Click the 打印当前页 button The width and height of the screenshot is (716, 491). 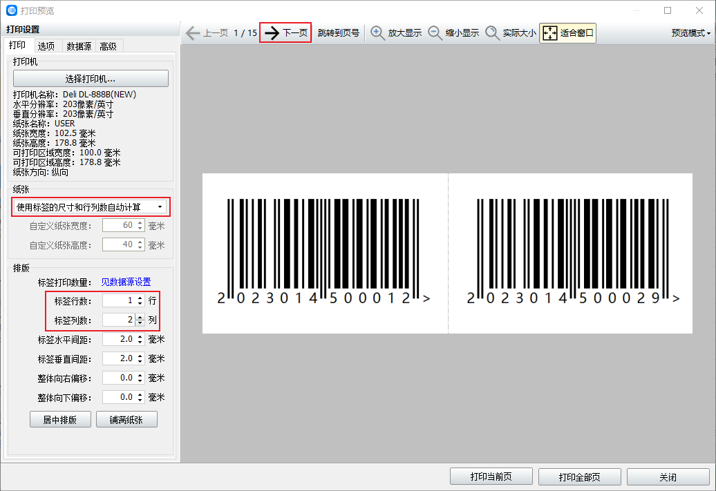[491, 477]
